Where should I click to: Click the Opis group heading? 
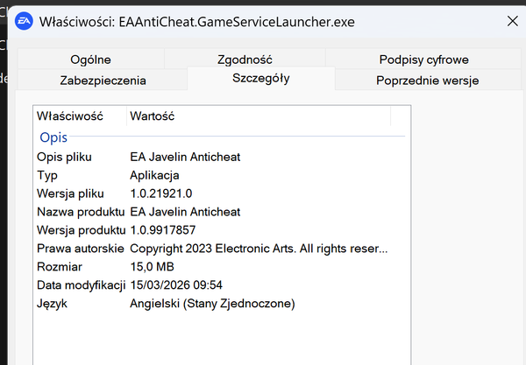click(x=53, y=137)
